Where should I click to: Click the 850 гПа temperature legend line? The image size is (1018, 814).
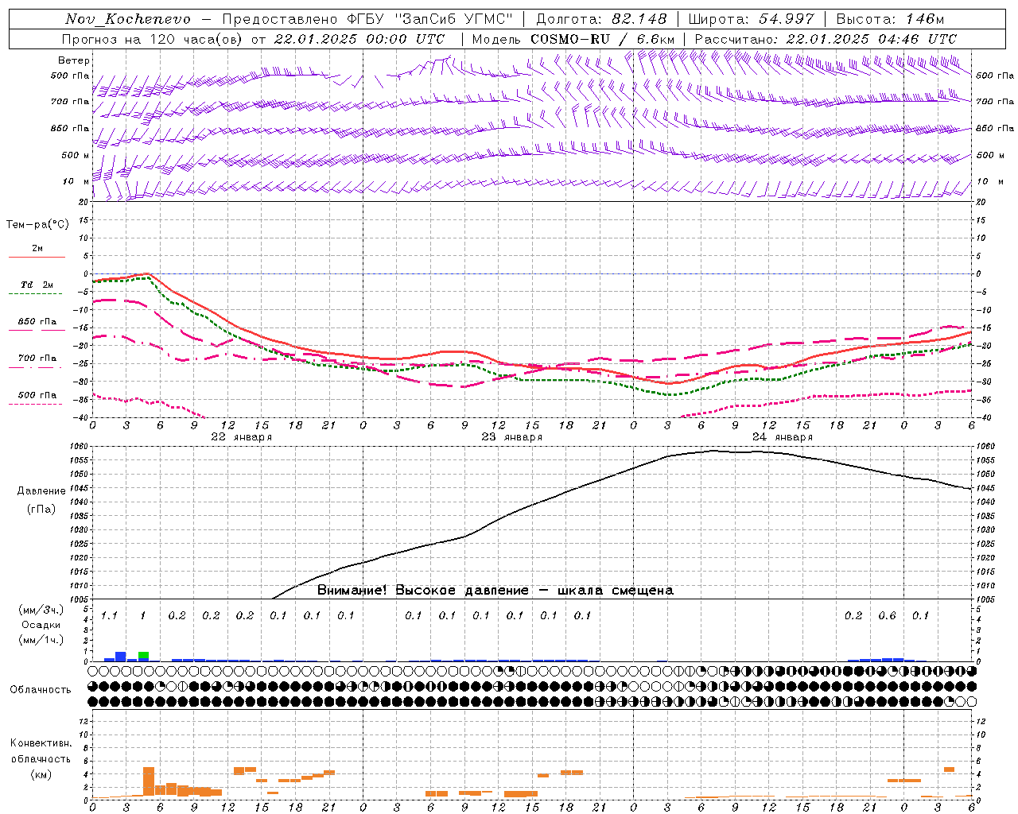36,330
